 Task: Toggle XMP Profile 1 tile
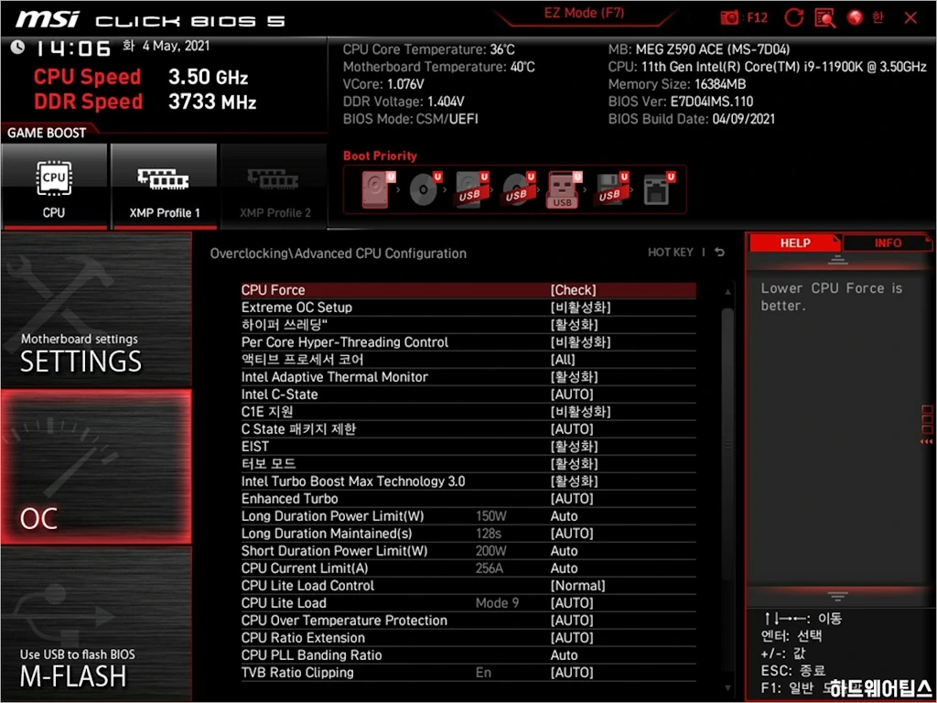pos(165,186)
